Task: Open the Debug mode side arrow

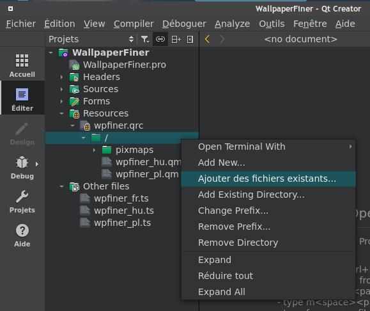Action: click(x=37, y=164)
